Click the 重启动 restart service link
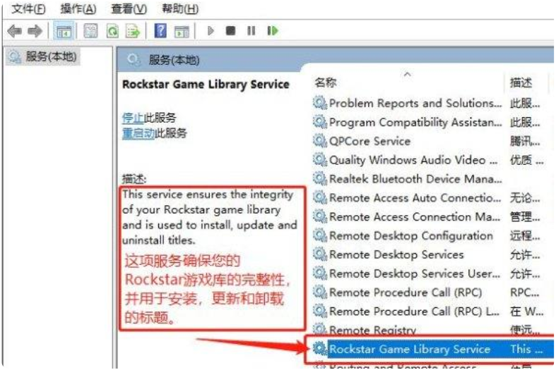Image resolution: width=556 pixels, height=370 pixels. 138,133
